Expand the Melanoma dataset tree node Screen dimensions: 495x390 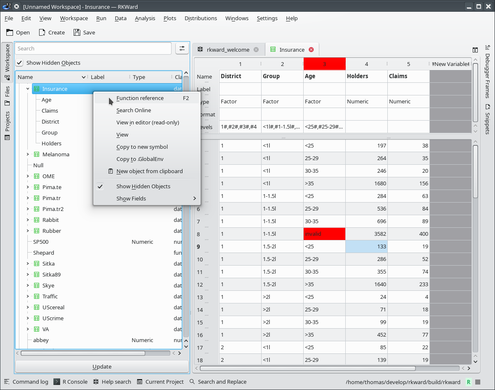[x=28, y=154]
